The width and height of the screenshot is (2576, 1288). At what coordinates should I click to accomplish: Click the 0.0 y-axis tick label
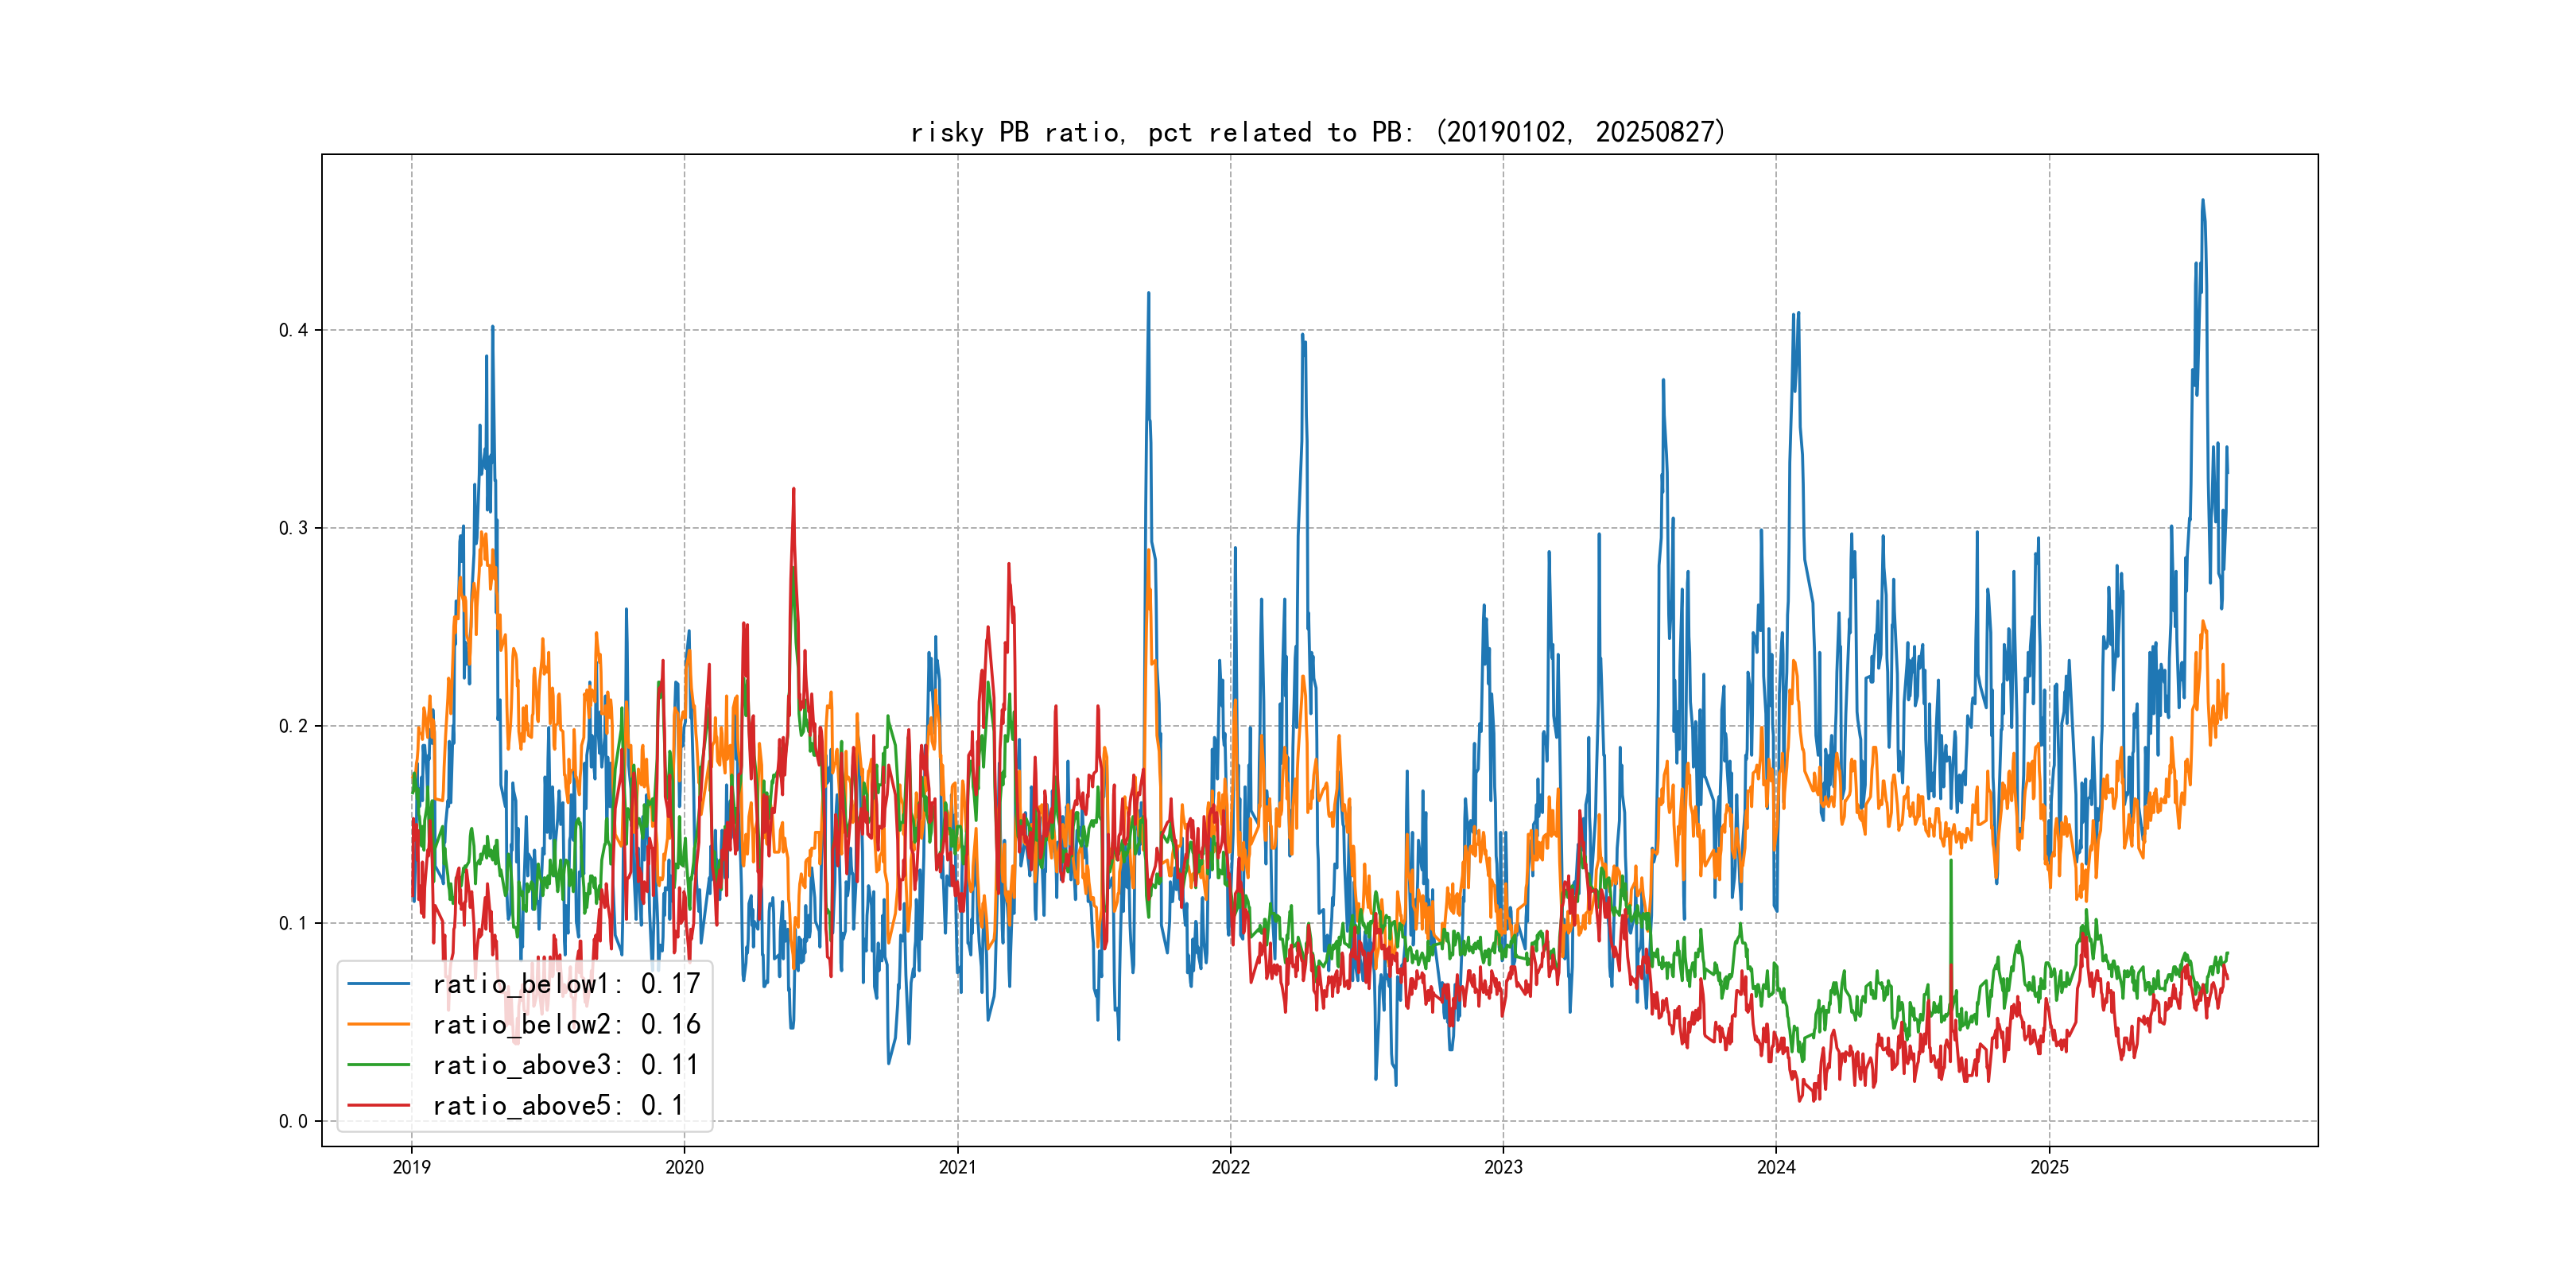[293, 1121]
